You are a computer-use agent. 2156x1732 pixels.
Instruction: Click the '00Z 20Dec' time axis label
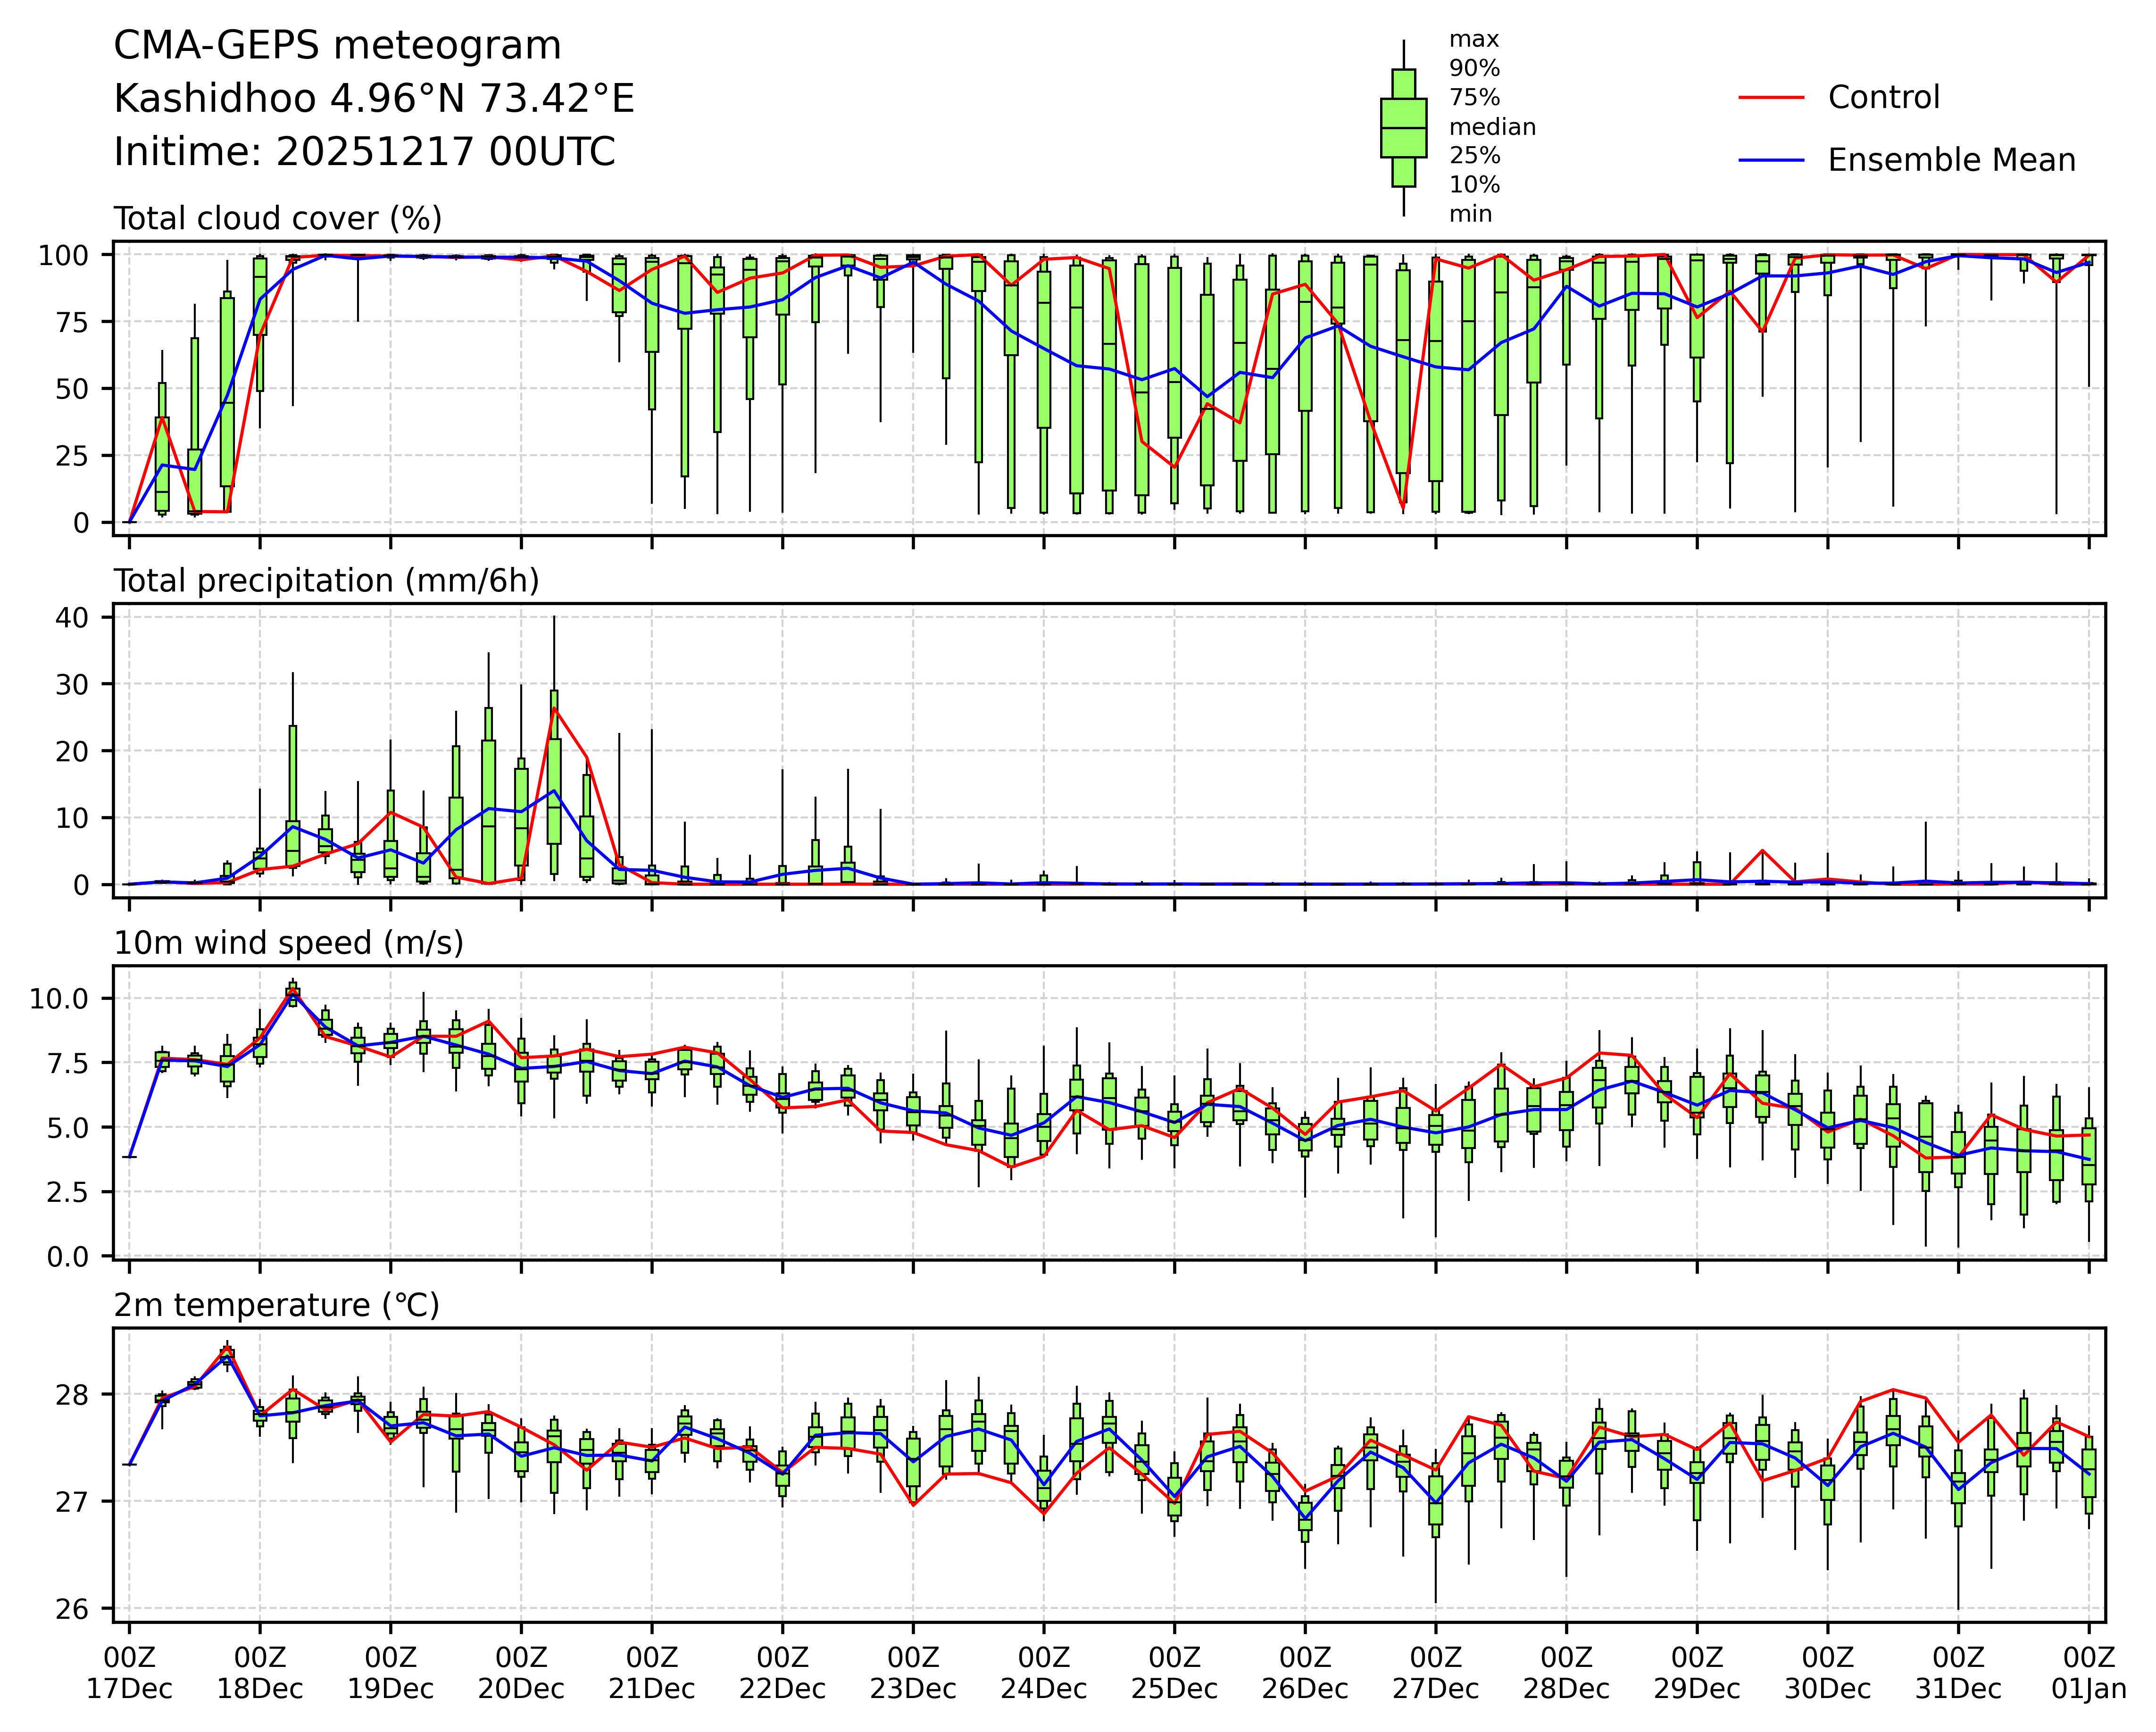tap(521, 1673)
